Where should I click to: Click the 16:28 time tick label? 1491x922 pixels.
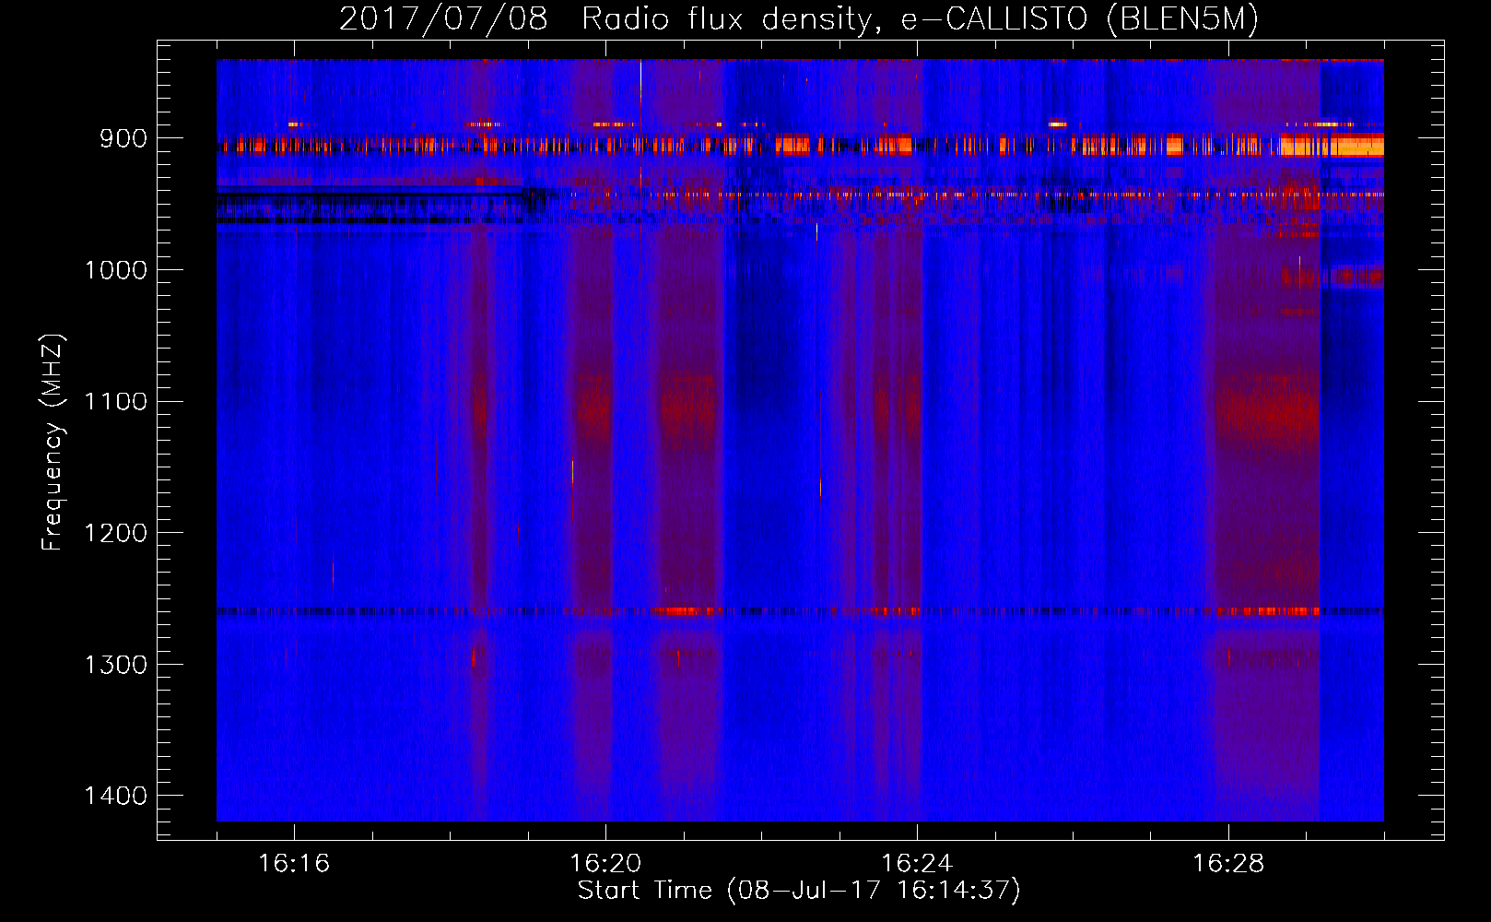point(1228,864)
